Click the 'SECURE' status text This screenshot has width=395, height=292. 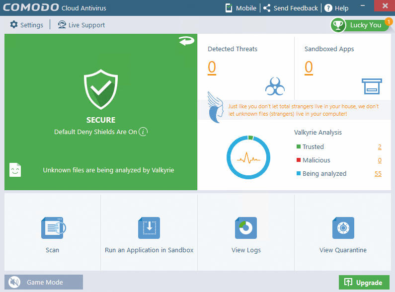[x=101, y=120]
